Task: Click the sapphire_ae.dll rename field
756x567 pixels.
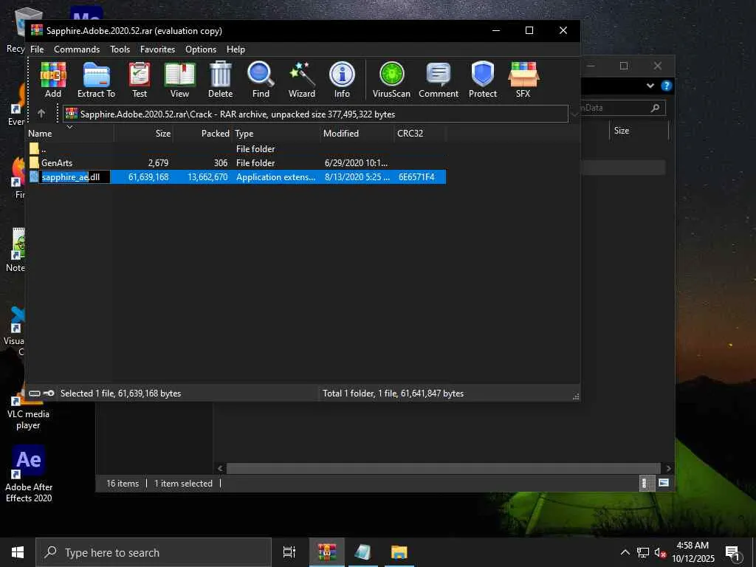Action: coord(75,177)
